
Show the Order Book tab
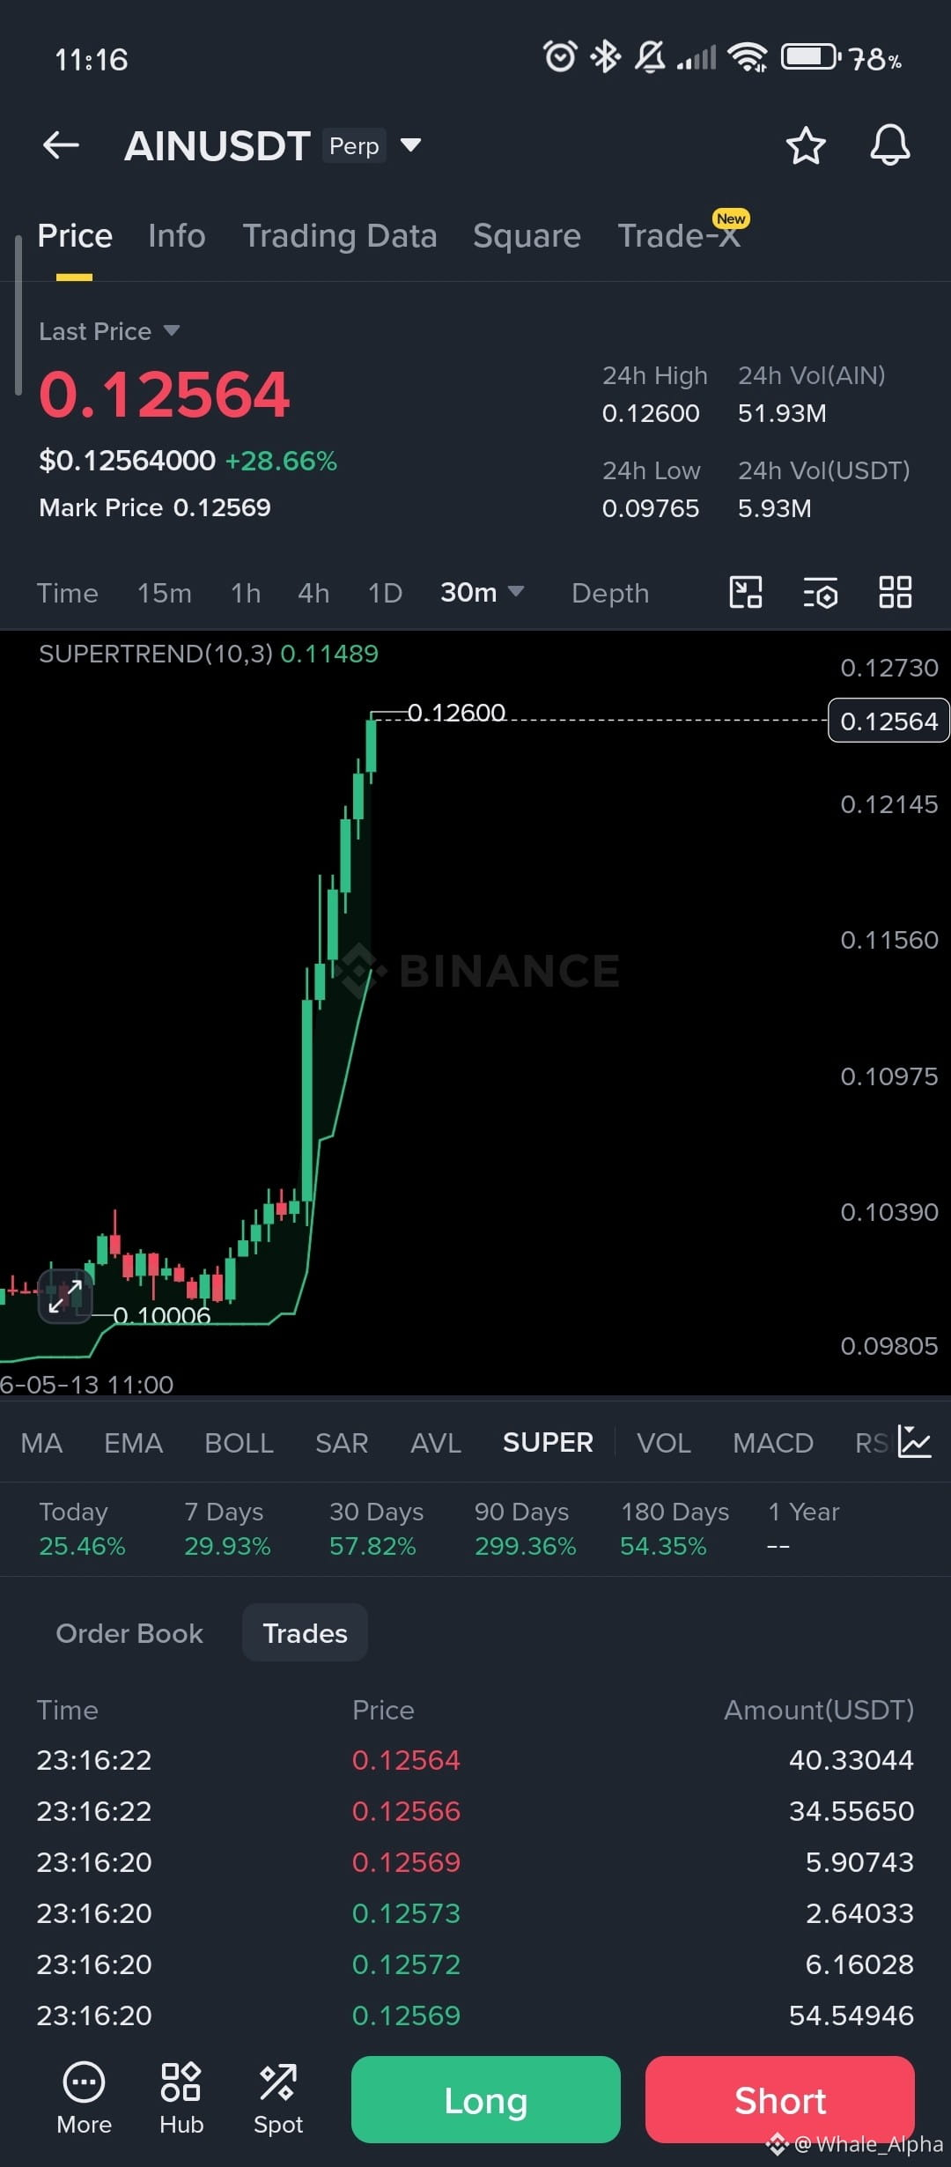pyautogui.click(x=129, y=1633)
